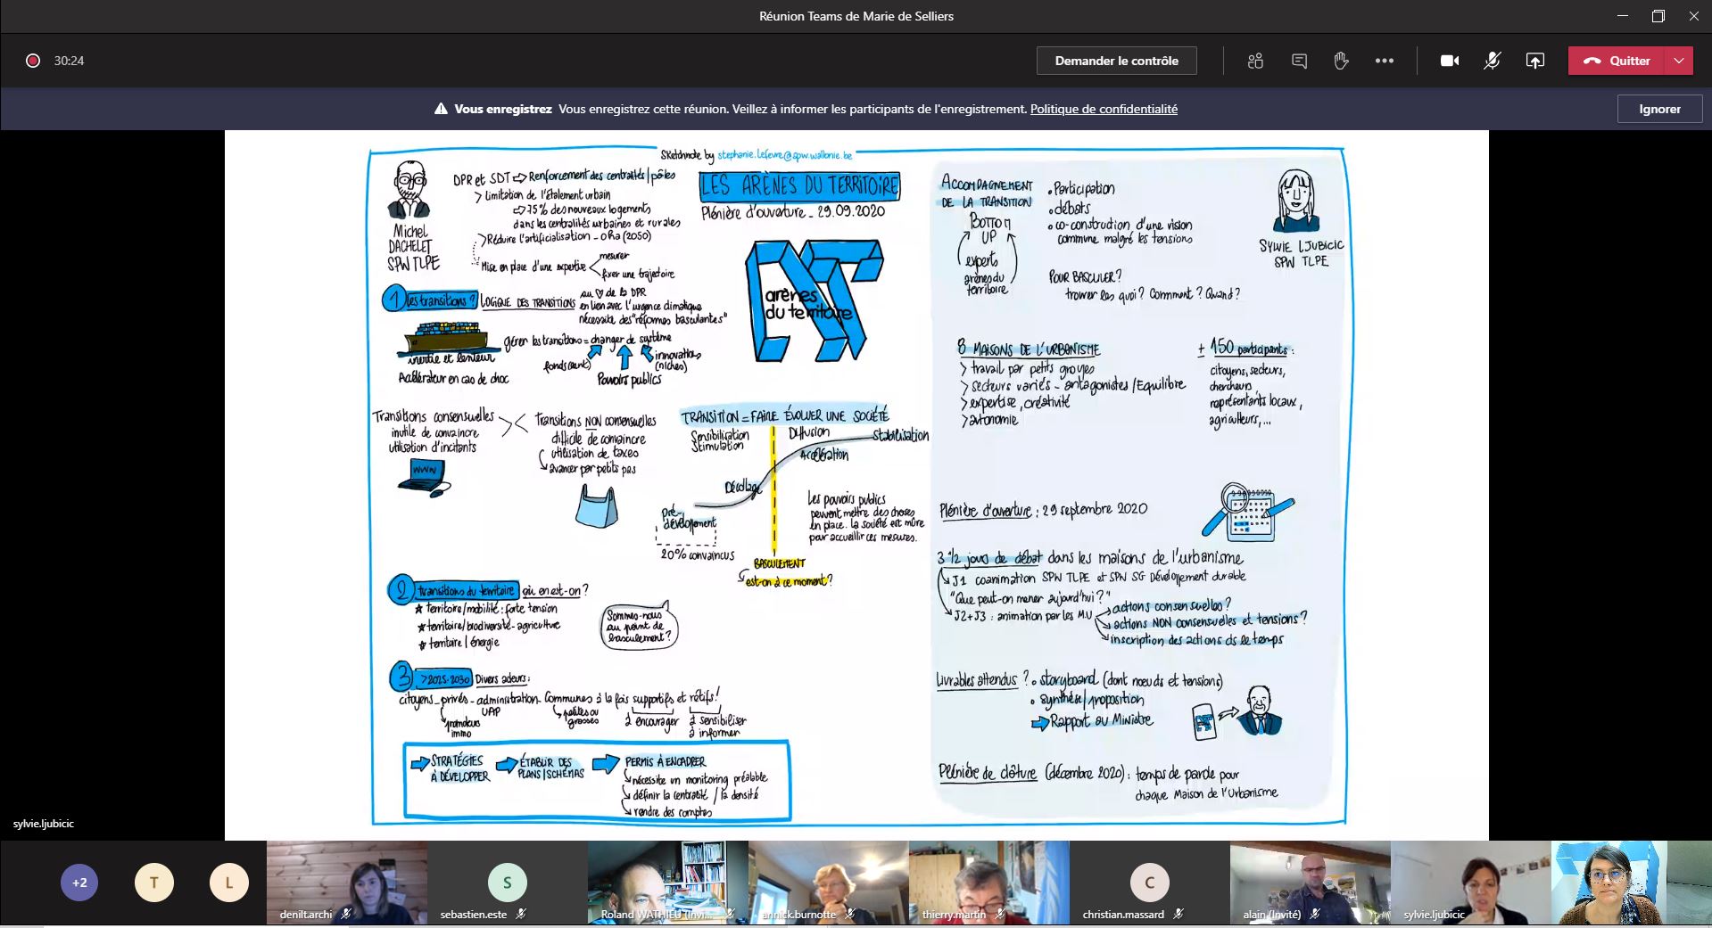Click the red recording indicator icon

point(33,61)
